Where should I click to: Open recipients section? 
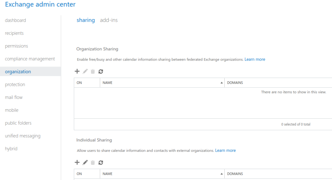[x=14, y=33]
